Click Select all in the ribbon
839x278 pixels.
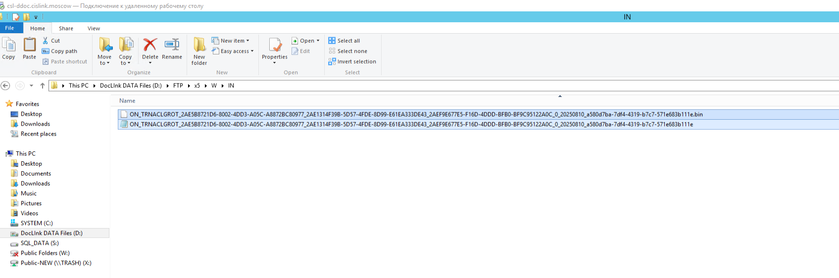[x=344, y=41]
